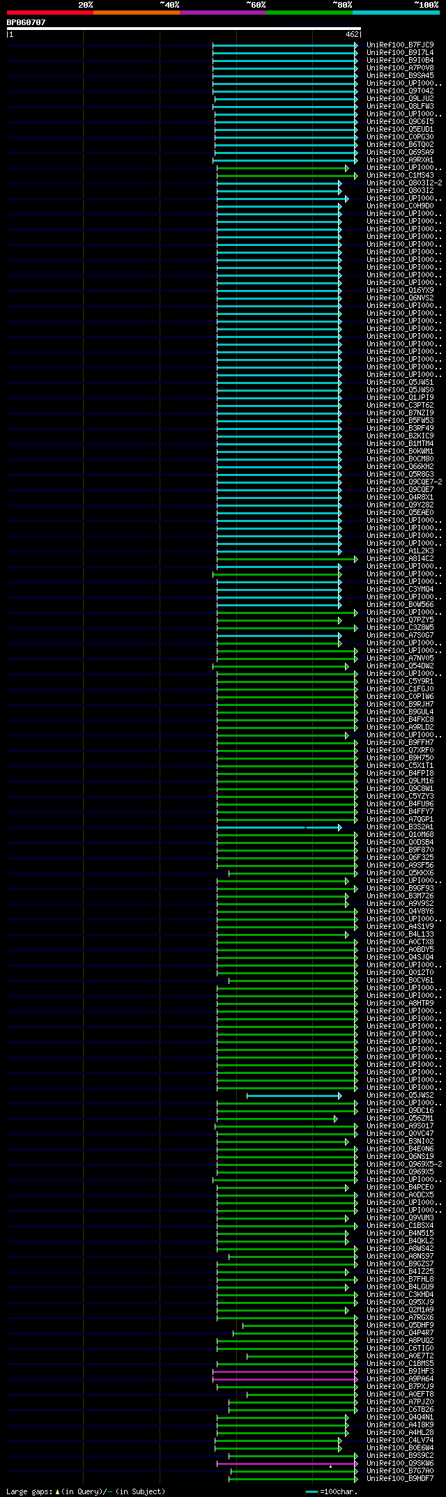Viewport: 446px width, 1497px height.
Task: Select the label UniRef100_A7NV05
Action: click(400, 658)
